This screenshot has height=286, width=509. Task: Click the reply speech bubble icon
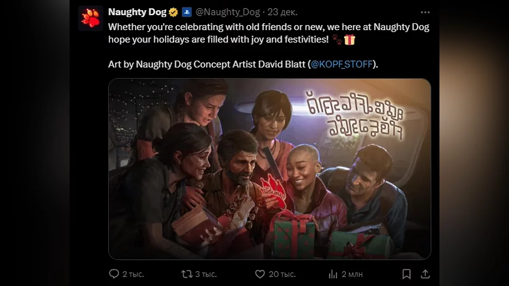114,274
